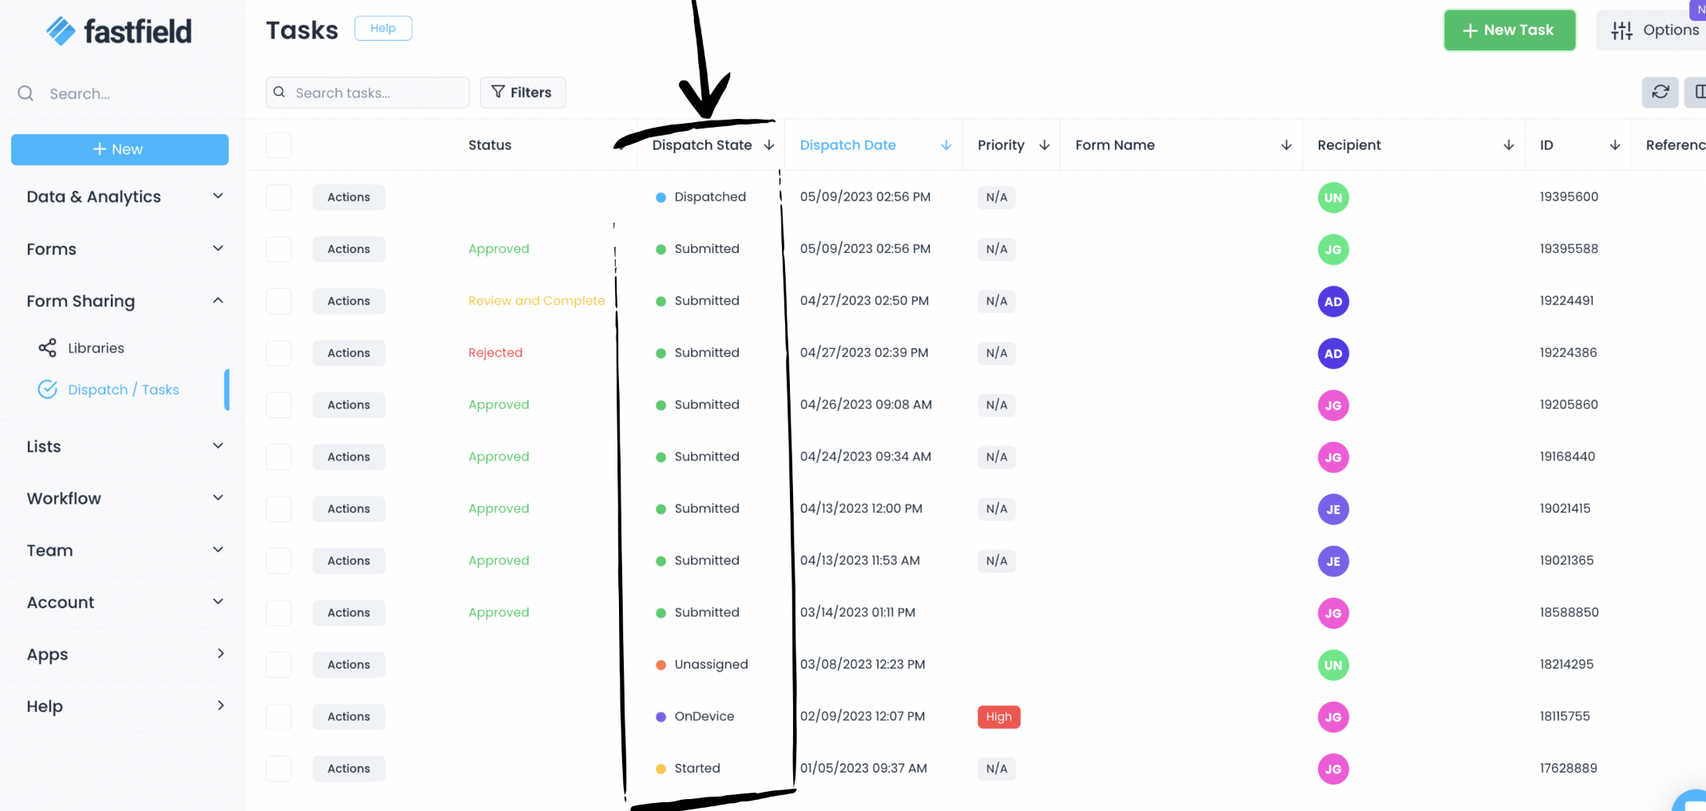Click the green New Task button

pyautogui.click(x=1509, y=30)
